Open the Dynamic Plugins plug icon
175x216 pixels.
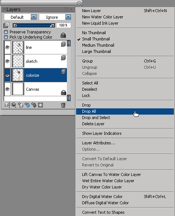point(14,105)
